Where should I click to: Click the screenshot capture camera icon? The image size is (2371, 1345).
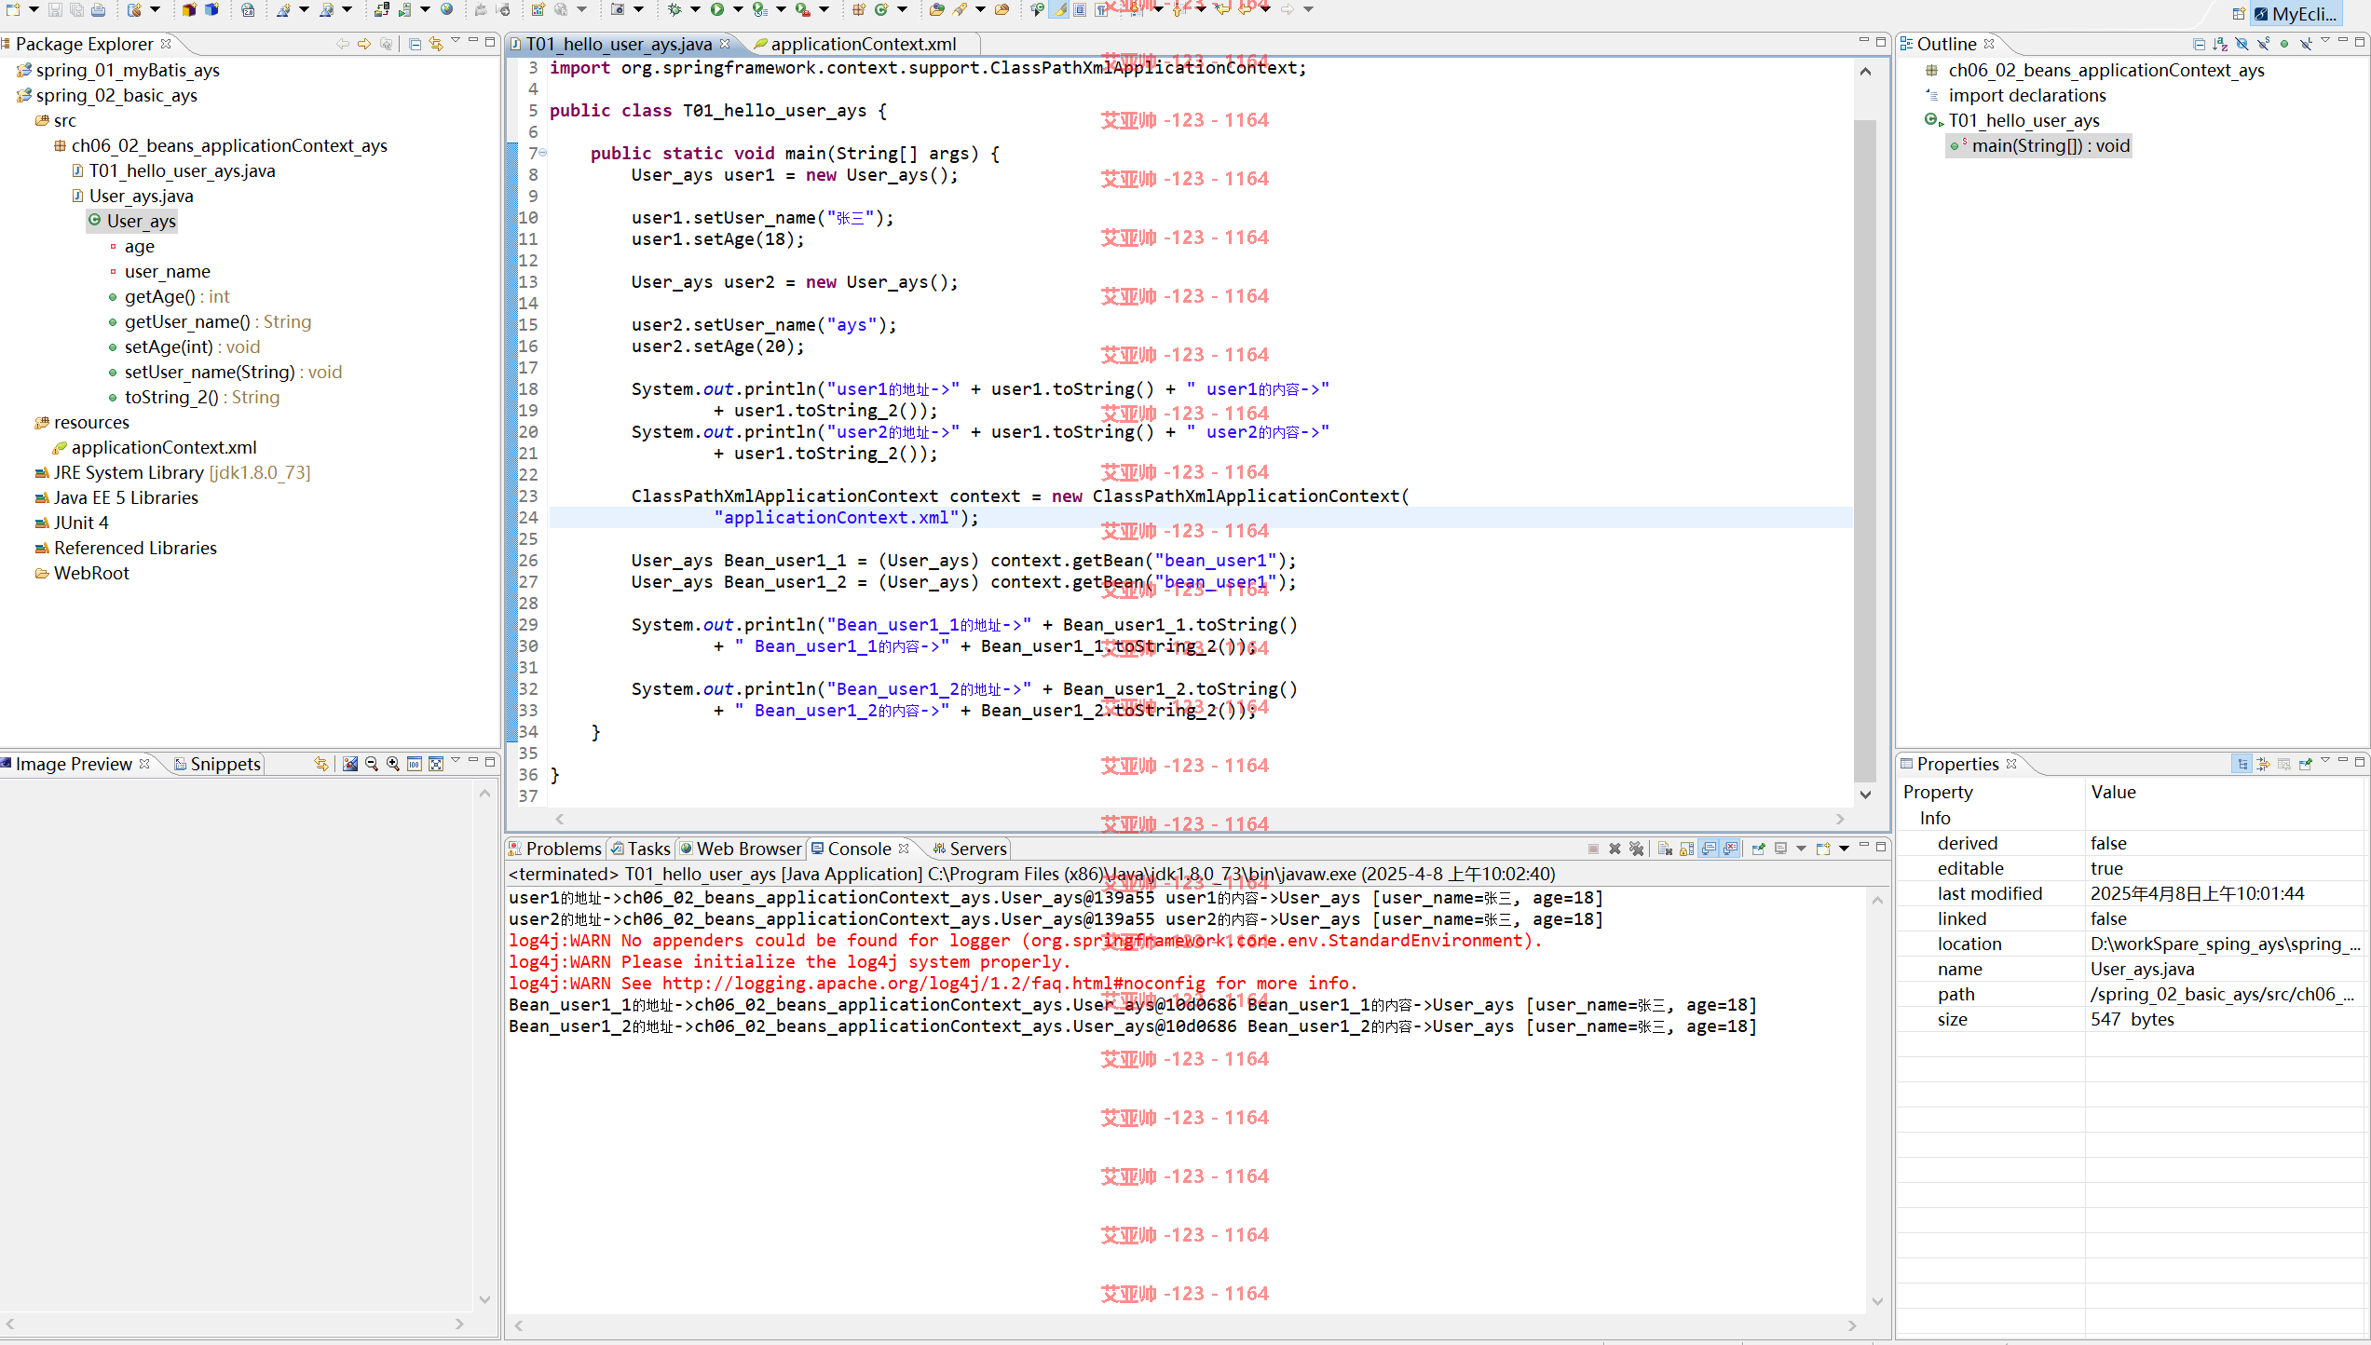tap(618, 9)
